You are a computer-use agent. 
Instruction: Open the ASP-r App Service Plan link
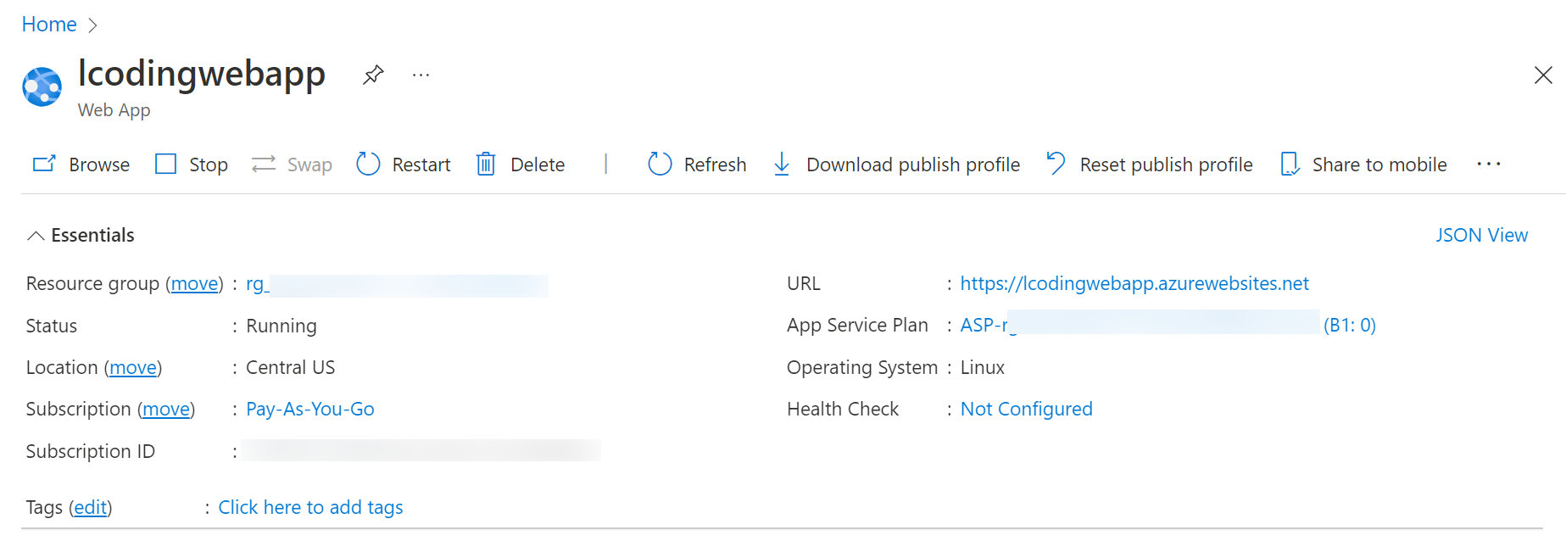coord(1140,326)
